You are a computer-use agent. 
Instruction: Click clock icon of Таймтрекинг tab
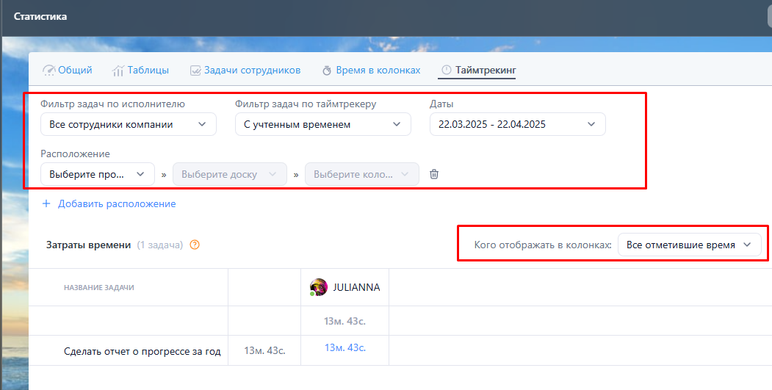click(446, 70)
